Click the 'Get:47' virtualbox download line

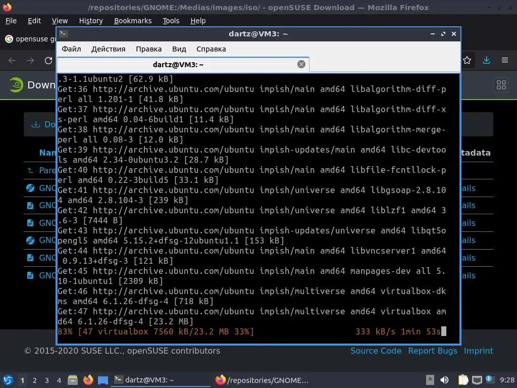tap(252, 316)
